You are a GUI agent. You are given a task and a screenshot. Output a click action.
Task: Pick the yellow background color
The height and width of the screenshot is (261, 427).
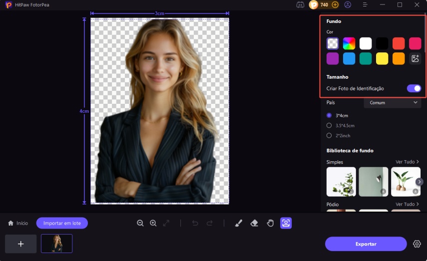pos(382,58)
